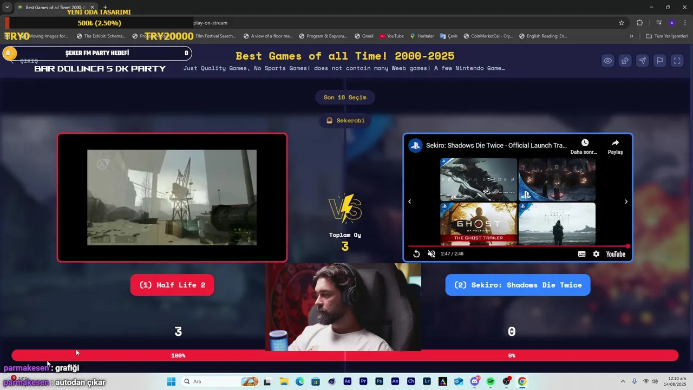
Task: Toggle subtitles on the YouTube player
Action: [581, 253]
